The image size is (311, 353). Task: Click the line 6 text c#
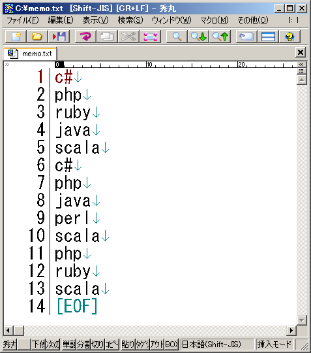(64, 165)
